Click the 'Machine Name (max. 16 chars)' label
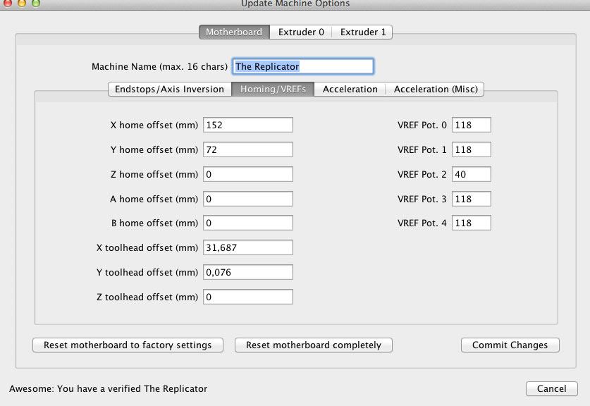Image resolution: width=590 pixels, height=406 pixels. (159, 66)
